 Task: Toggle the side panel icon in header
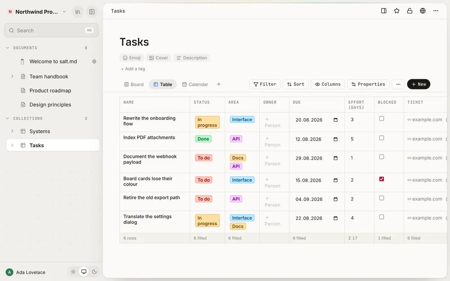point(383,11)
